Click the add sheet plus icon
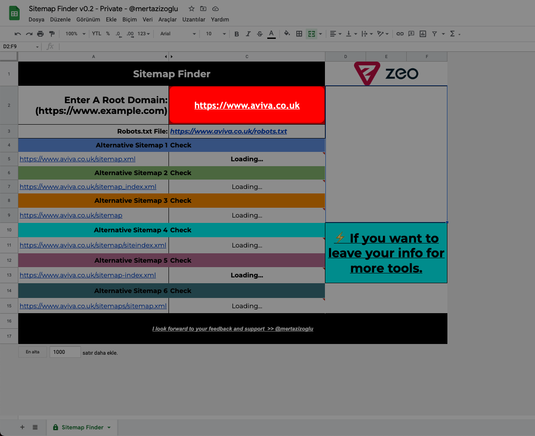This screenshot has width=535, height=436. (22, 427)
